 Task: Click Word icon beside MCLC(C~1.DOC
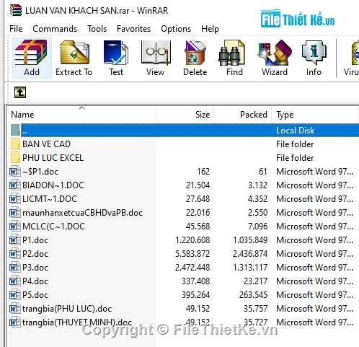15,227
